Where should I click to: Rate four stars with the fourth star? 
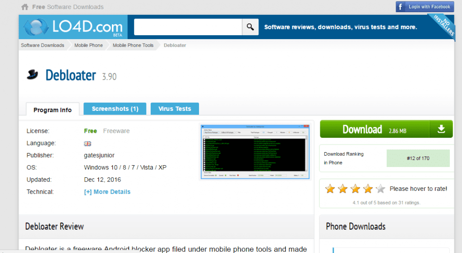coord(368,189)
